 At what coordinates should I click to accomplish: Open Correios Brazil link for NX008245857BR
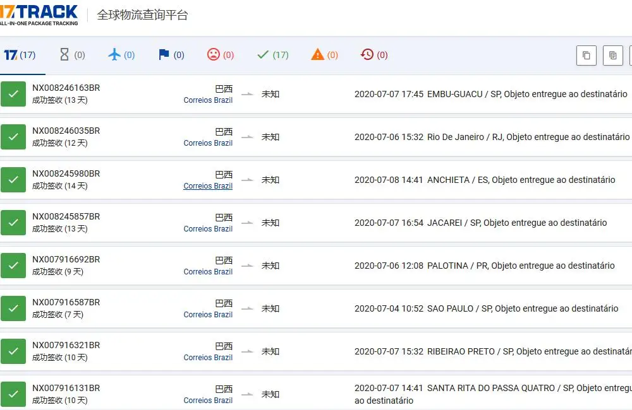pyautogui.click(x=208, y=229)
